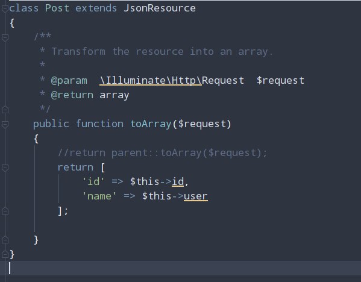Collapse the return array fold marker
The height and width of the screenshot is (282, 361).
coord(5,168)
